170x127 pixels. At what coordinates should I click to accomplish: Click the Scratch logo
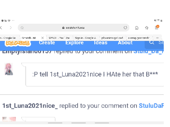[18, 43]
